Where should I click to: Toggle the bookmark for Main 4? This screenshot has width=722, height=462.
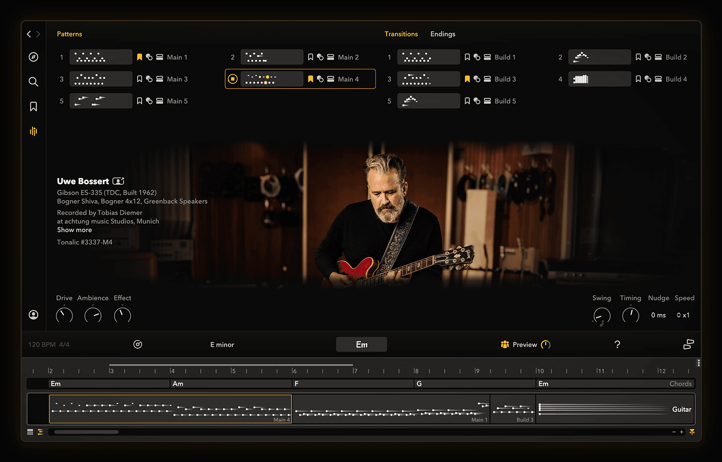310,79
